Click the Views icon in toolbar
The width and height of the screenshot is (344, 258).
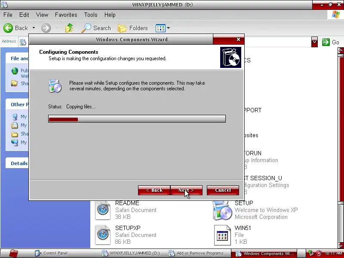tap(160, 28)
